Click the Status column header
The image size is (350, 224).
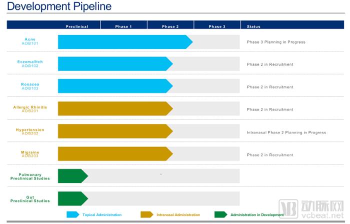pyautogui.click(x=253, y=26)
